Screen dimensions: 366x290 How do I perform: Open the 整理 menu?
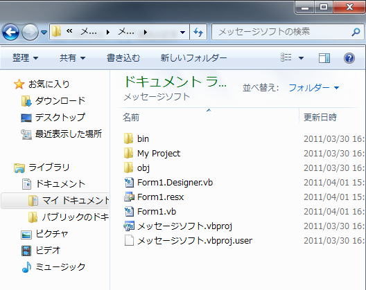pyautogui.click(x=25, y=58)
